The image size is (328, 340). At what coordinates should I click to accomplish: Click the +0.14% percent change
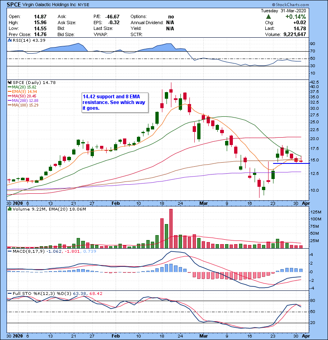click(296, 17)
